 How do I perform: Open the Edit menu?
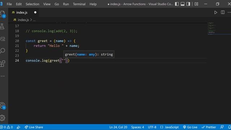19,4
